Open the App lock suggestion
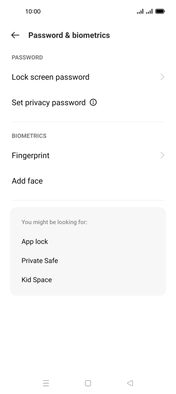 click(x=88, y=242)
